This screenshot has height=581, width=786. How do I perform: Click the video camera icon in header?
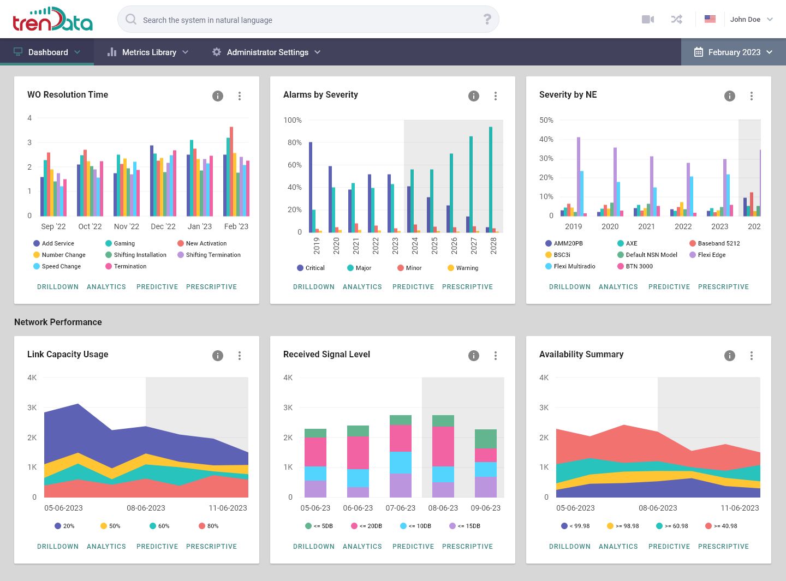(x=648, y=20)
